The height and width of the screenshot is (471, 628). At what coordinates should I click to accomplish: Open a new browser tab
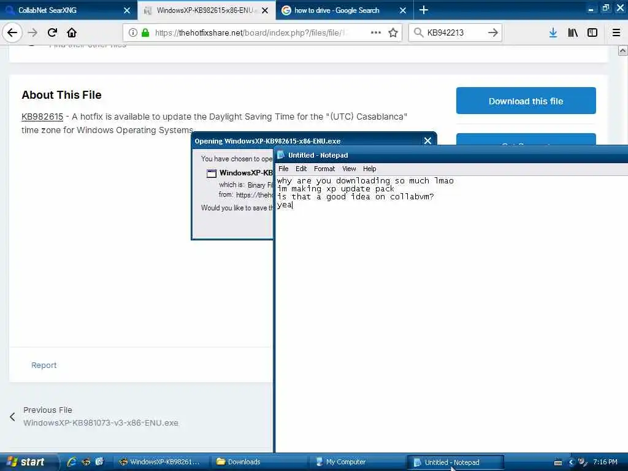(x=423, y=10)
